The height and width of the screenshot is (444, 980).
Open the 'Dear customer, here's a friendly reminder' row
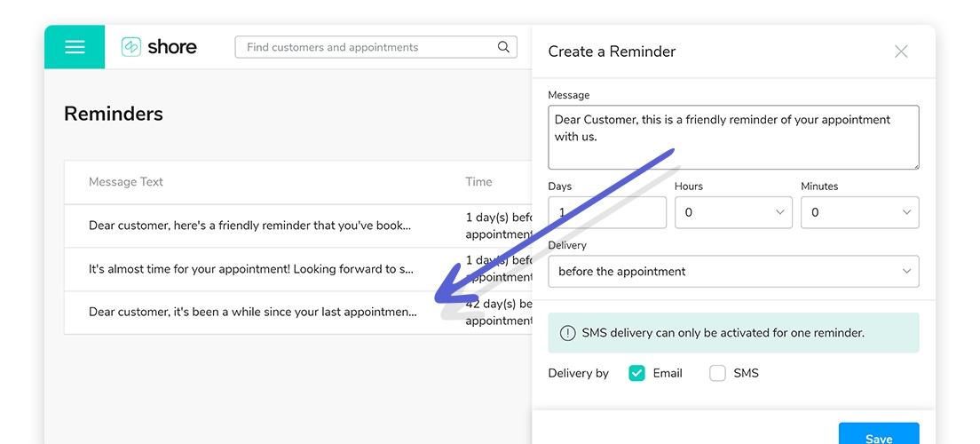point(298,226)
